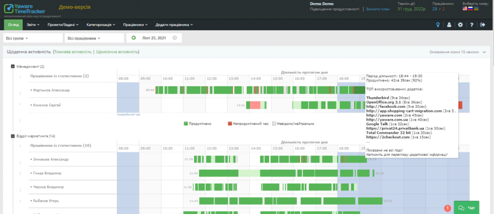This screenshot has width=494, height=214.
Task: Click the lightbulb tips icon
Action: click(438, 25)
